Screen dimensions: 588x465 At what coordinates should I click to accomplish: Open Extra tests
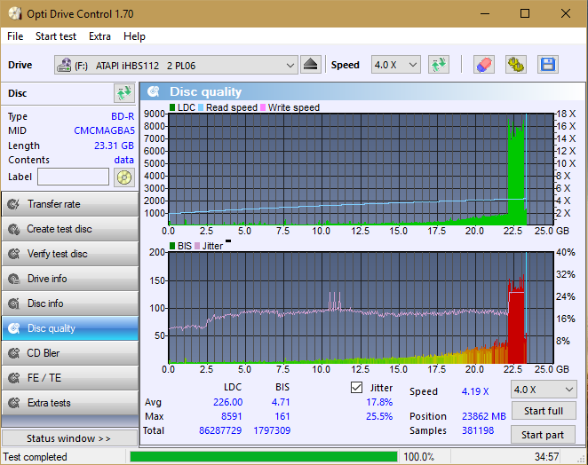70,403
